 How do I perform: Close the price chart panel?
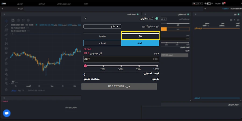[x=4, y=14]
